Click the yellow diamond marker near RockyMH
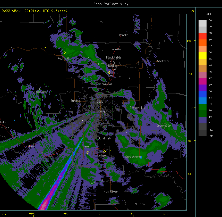Screen dimensions: 222x217 [64, 53]
